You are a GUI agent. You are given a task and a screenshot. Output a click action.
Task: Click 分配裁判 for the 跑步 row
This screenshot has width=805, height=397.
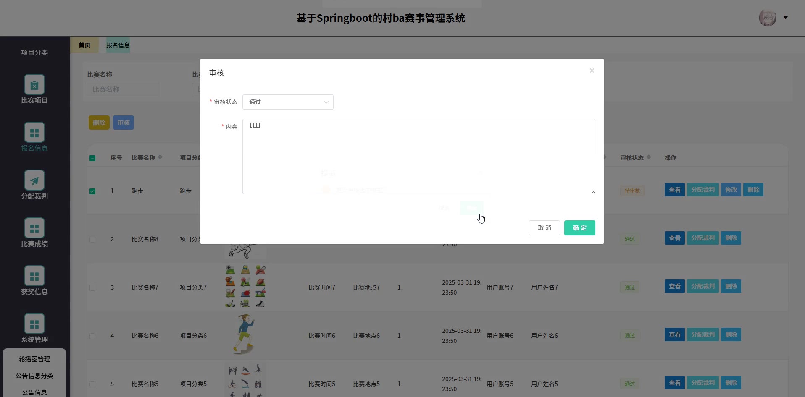pos(703,190)
